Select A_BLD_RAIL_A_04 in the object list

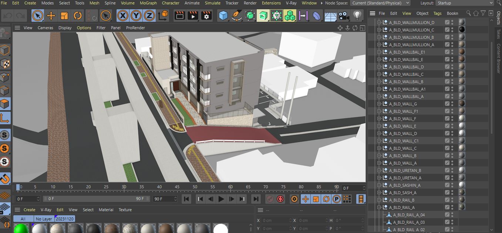pyautogui.click(x=409, y=215)
